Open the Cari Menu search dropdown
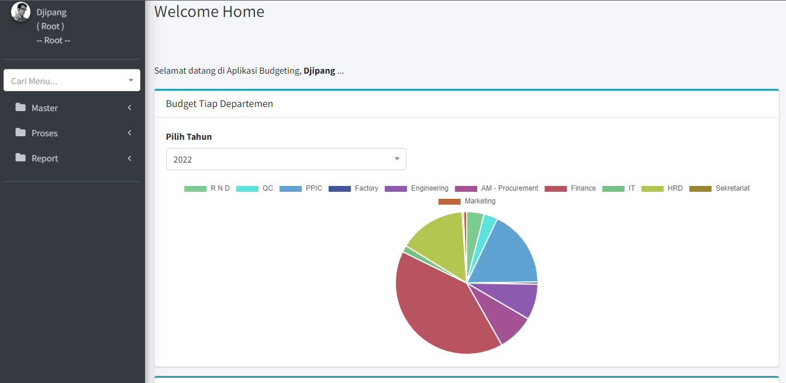786x383 pixels. point(72,81)
